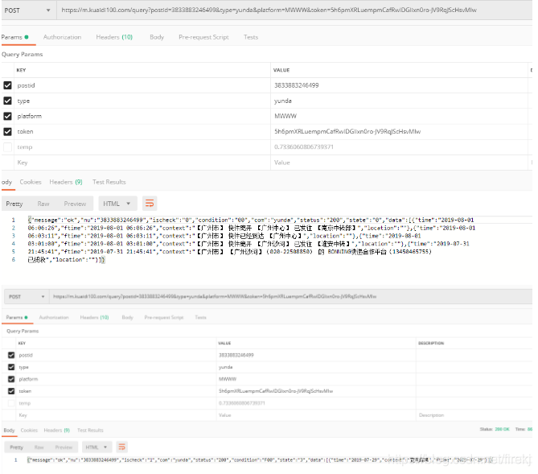
Task: Select the Preview button in upper response
Action: [x=75, y=204]
